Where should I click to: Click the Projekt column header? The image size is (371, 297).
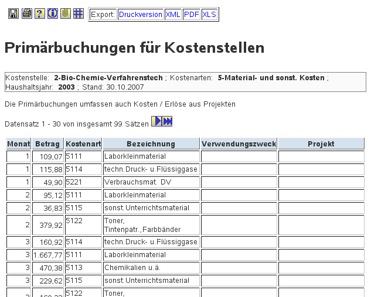click(321, 144)
